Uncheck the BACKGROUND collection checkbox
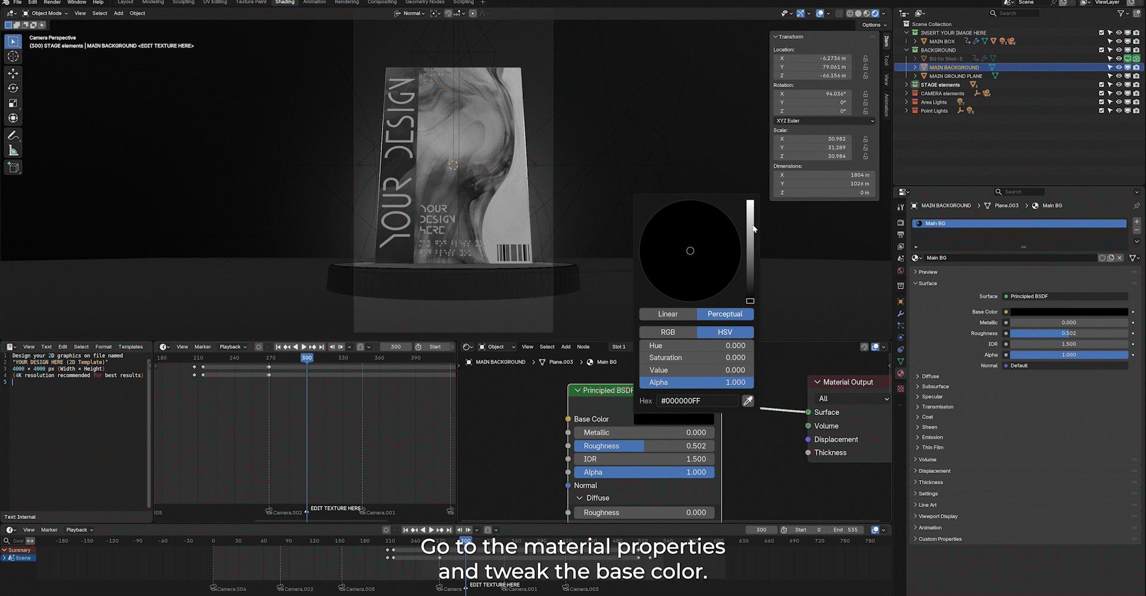Image resolution: width=1146 pixels, height=596 pixels. point(1101,50)
